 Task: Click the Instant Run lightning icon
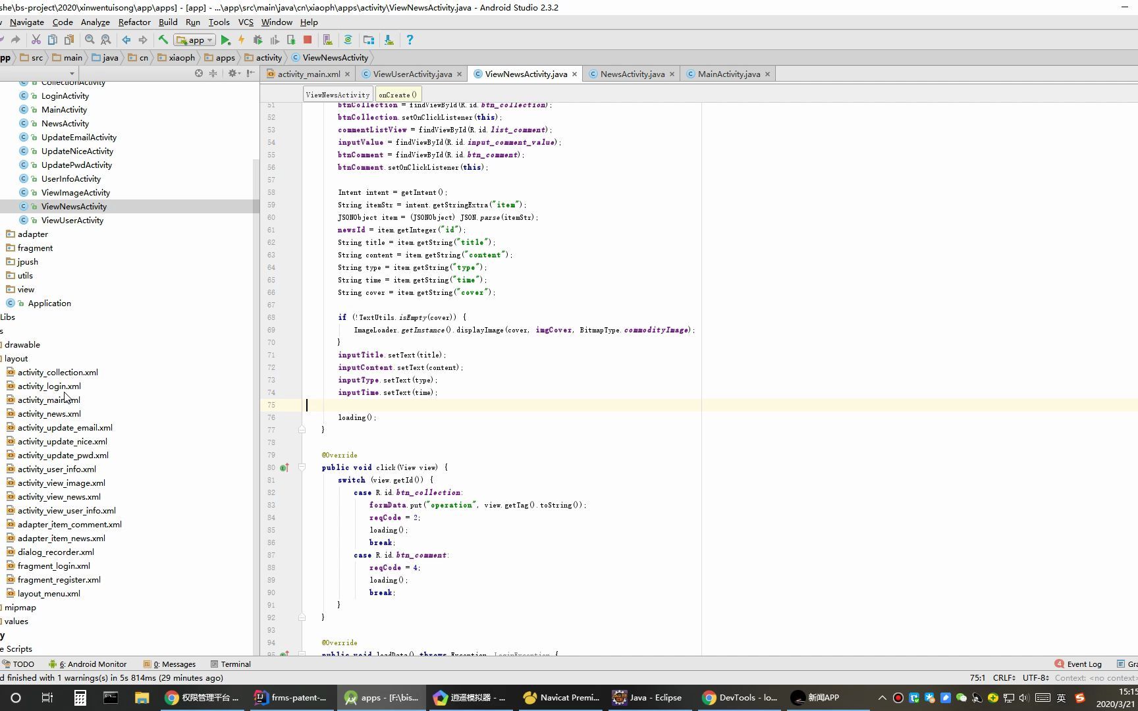tap(241, 40)
